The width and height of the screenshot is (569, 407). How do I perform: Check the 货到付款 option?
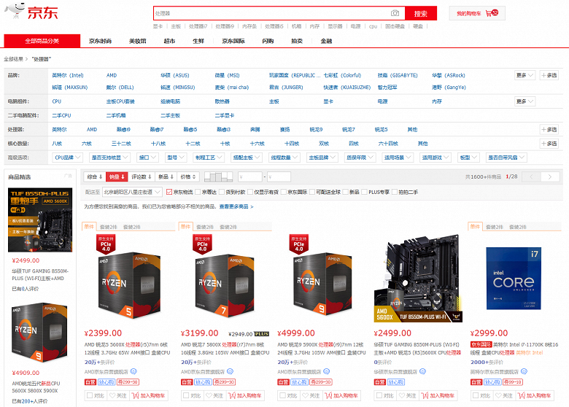coord(221,192)
